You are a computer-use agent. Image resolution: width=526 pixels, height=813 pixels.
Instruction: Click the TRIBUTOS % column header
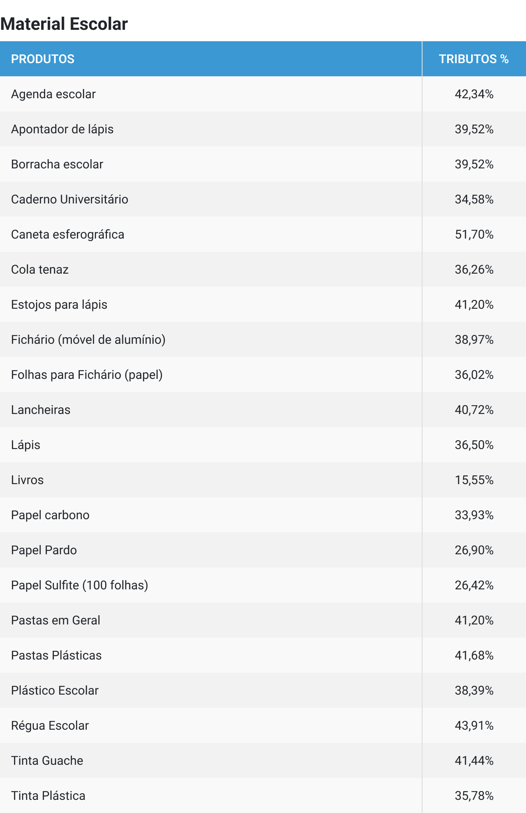pyautogui.click(x=473, y=59)
